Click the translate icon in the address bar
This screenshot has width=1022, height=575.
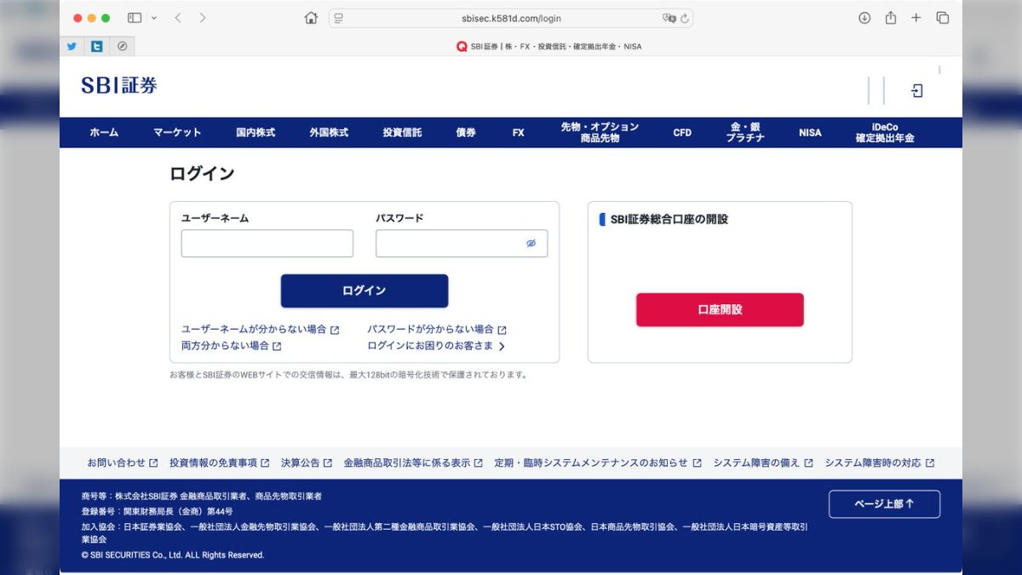pos(669,18)
